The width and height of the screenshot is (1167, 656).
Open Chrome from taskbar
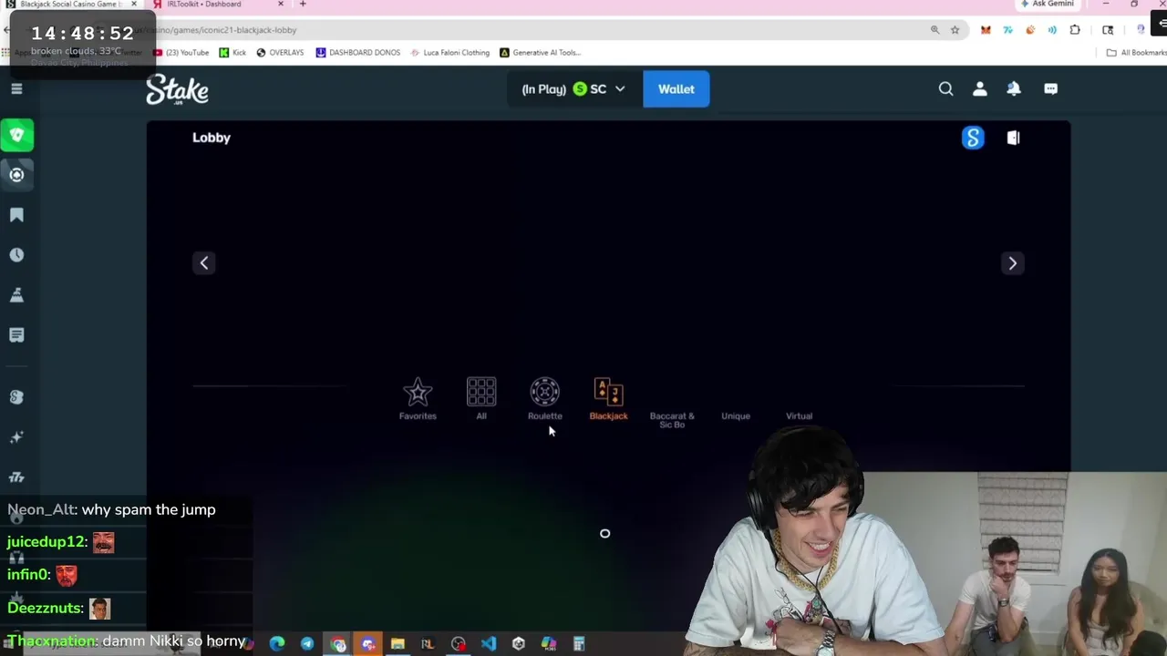pos(337,644)
